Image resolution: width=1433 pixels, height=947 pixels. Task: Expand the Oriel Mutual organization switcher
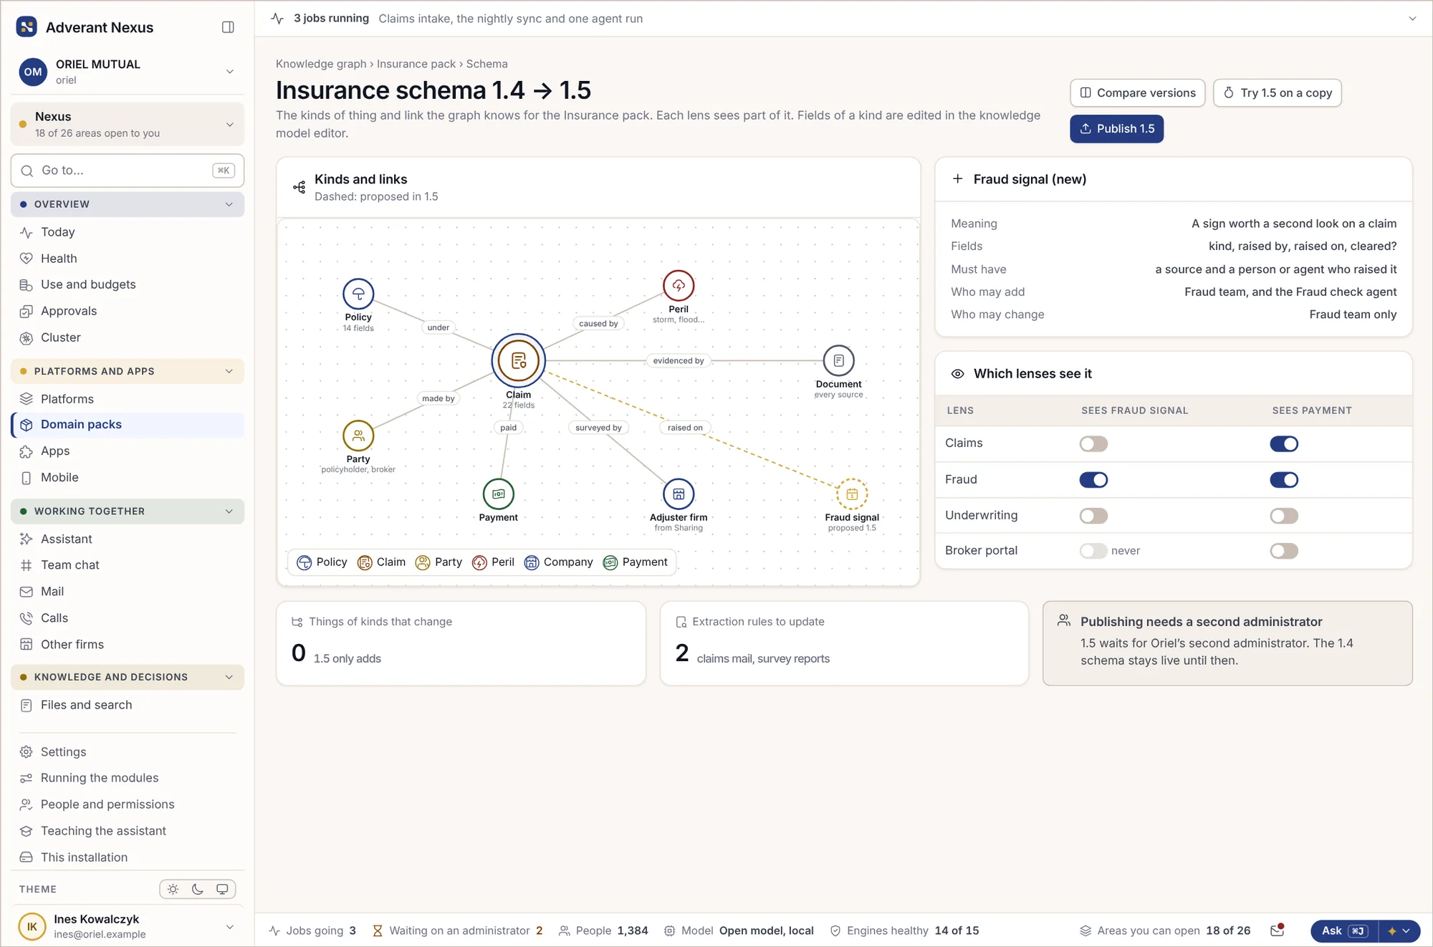(128, 72)
